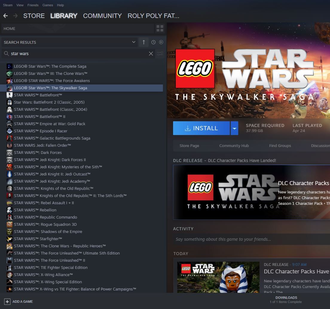The image size is (330, 309).
Task: Expand the Search Results dropdown
Action: click(x=134, y=42)
